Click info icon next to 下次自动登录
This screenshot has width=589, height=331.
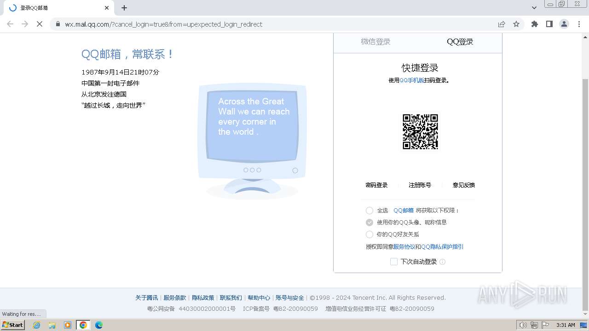(x=442, y=262)
